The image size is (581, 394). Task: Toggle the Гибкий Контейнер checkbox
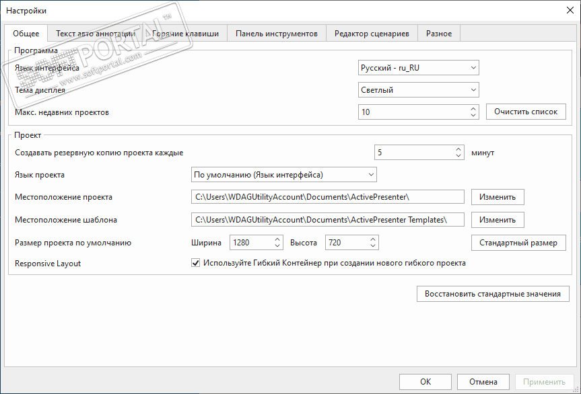197,264
